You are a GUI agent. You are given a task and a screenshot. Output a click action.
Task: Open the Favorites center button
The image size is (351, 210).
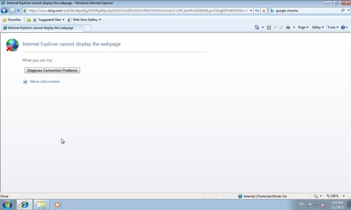12,20
